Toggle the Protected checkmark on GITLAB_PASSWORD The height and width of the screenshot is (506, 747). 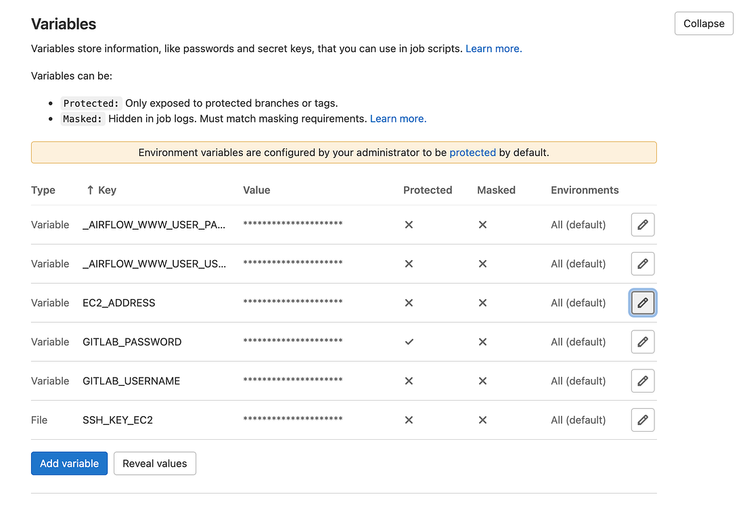coord(409,342)
